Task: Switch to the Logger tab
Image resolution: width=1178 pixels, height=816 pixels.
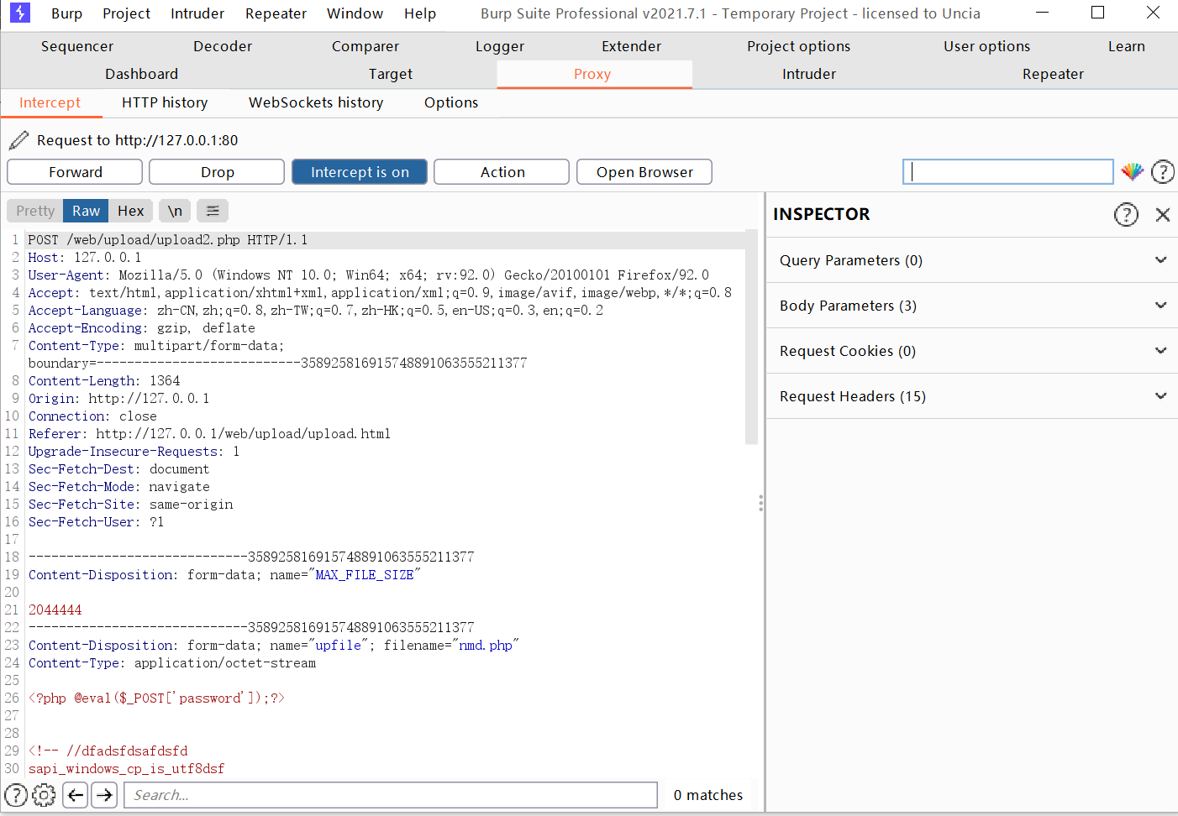Action: 500,46
